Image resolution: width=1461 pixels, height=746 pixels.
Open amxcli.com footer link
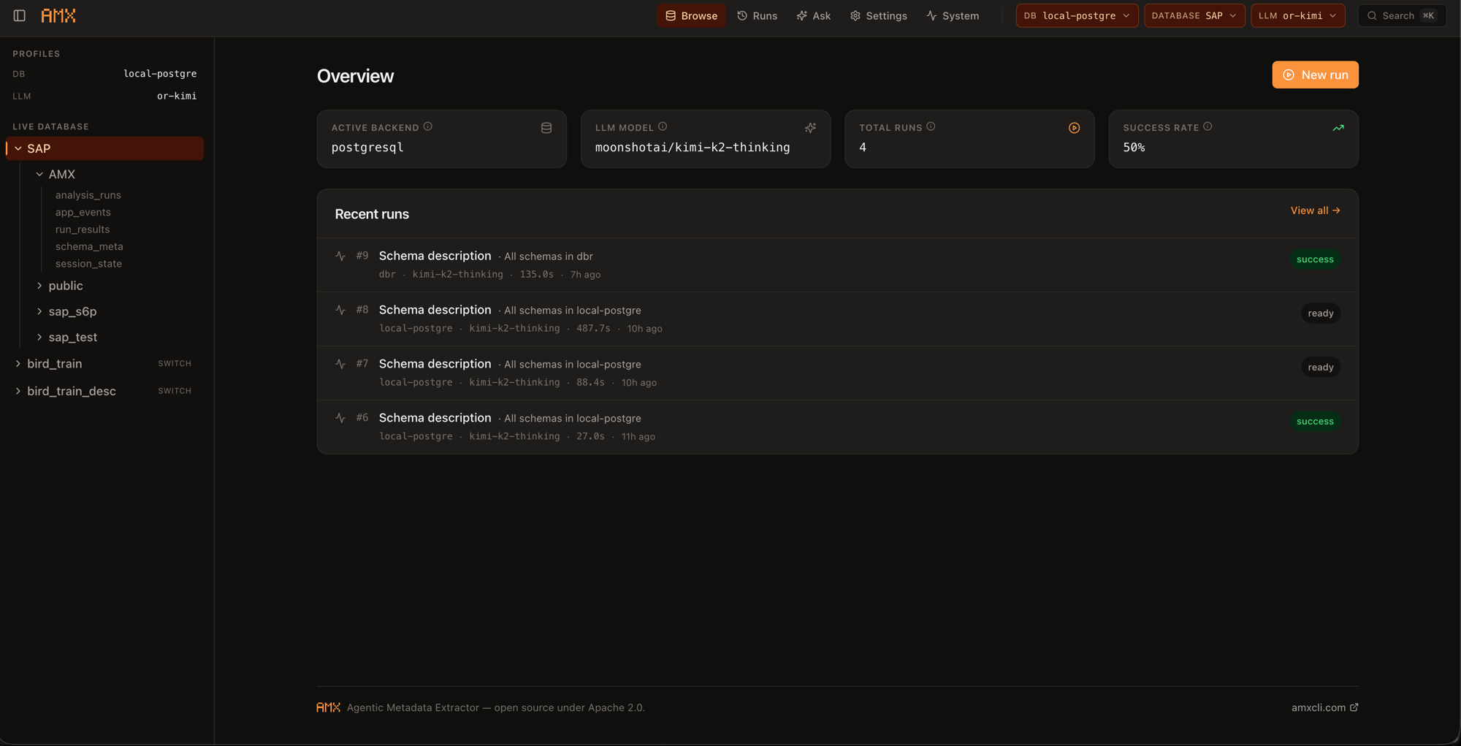[1324, 707]
